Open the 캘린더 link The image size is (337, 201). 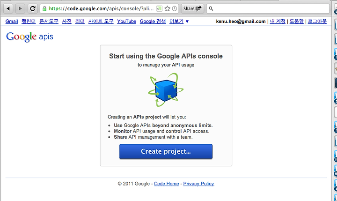click(29, 21)
